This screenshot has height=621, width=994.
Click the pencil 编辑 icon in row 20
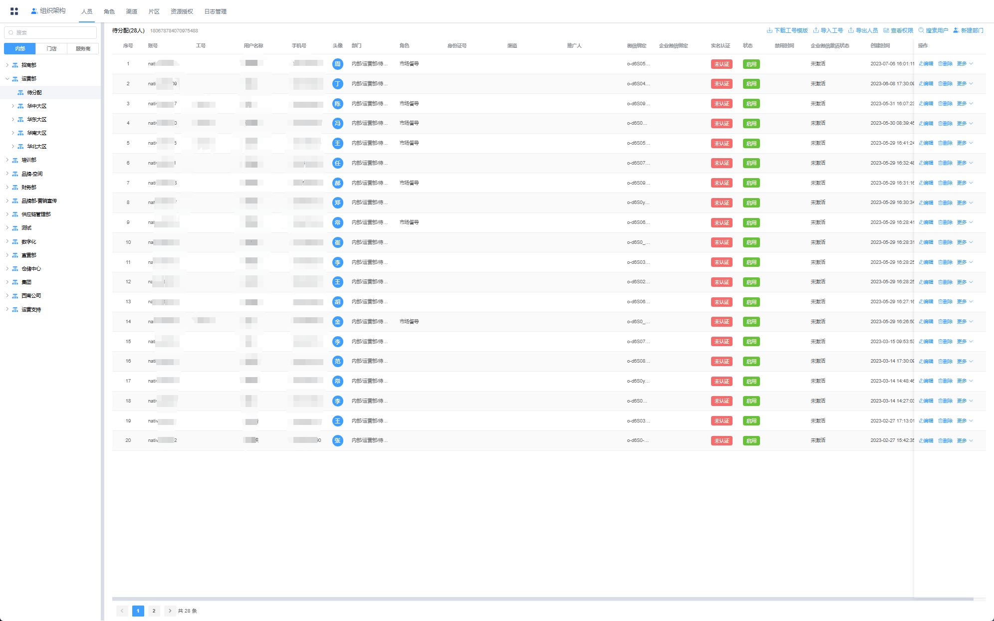pos(921,440)
